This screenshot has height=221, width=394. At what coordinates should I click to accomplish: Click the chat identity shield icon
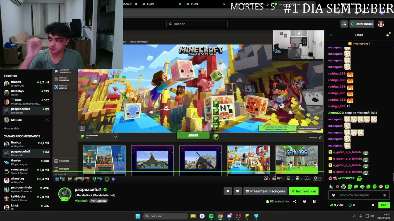(x=333, y=195)
